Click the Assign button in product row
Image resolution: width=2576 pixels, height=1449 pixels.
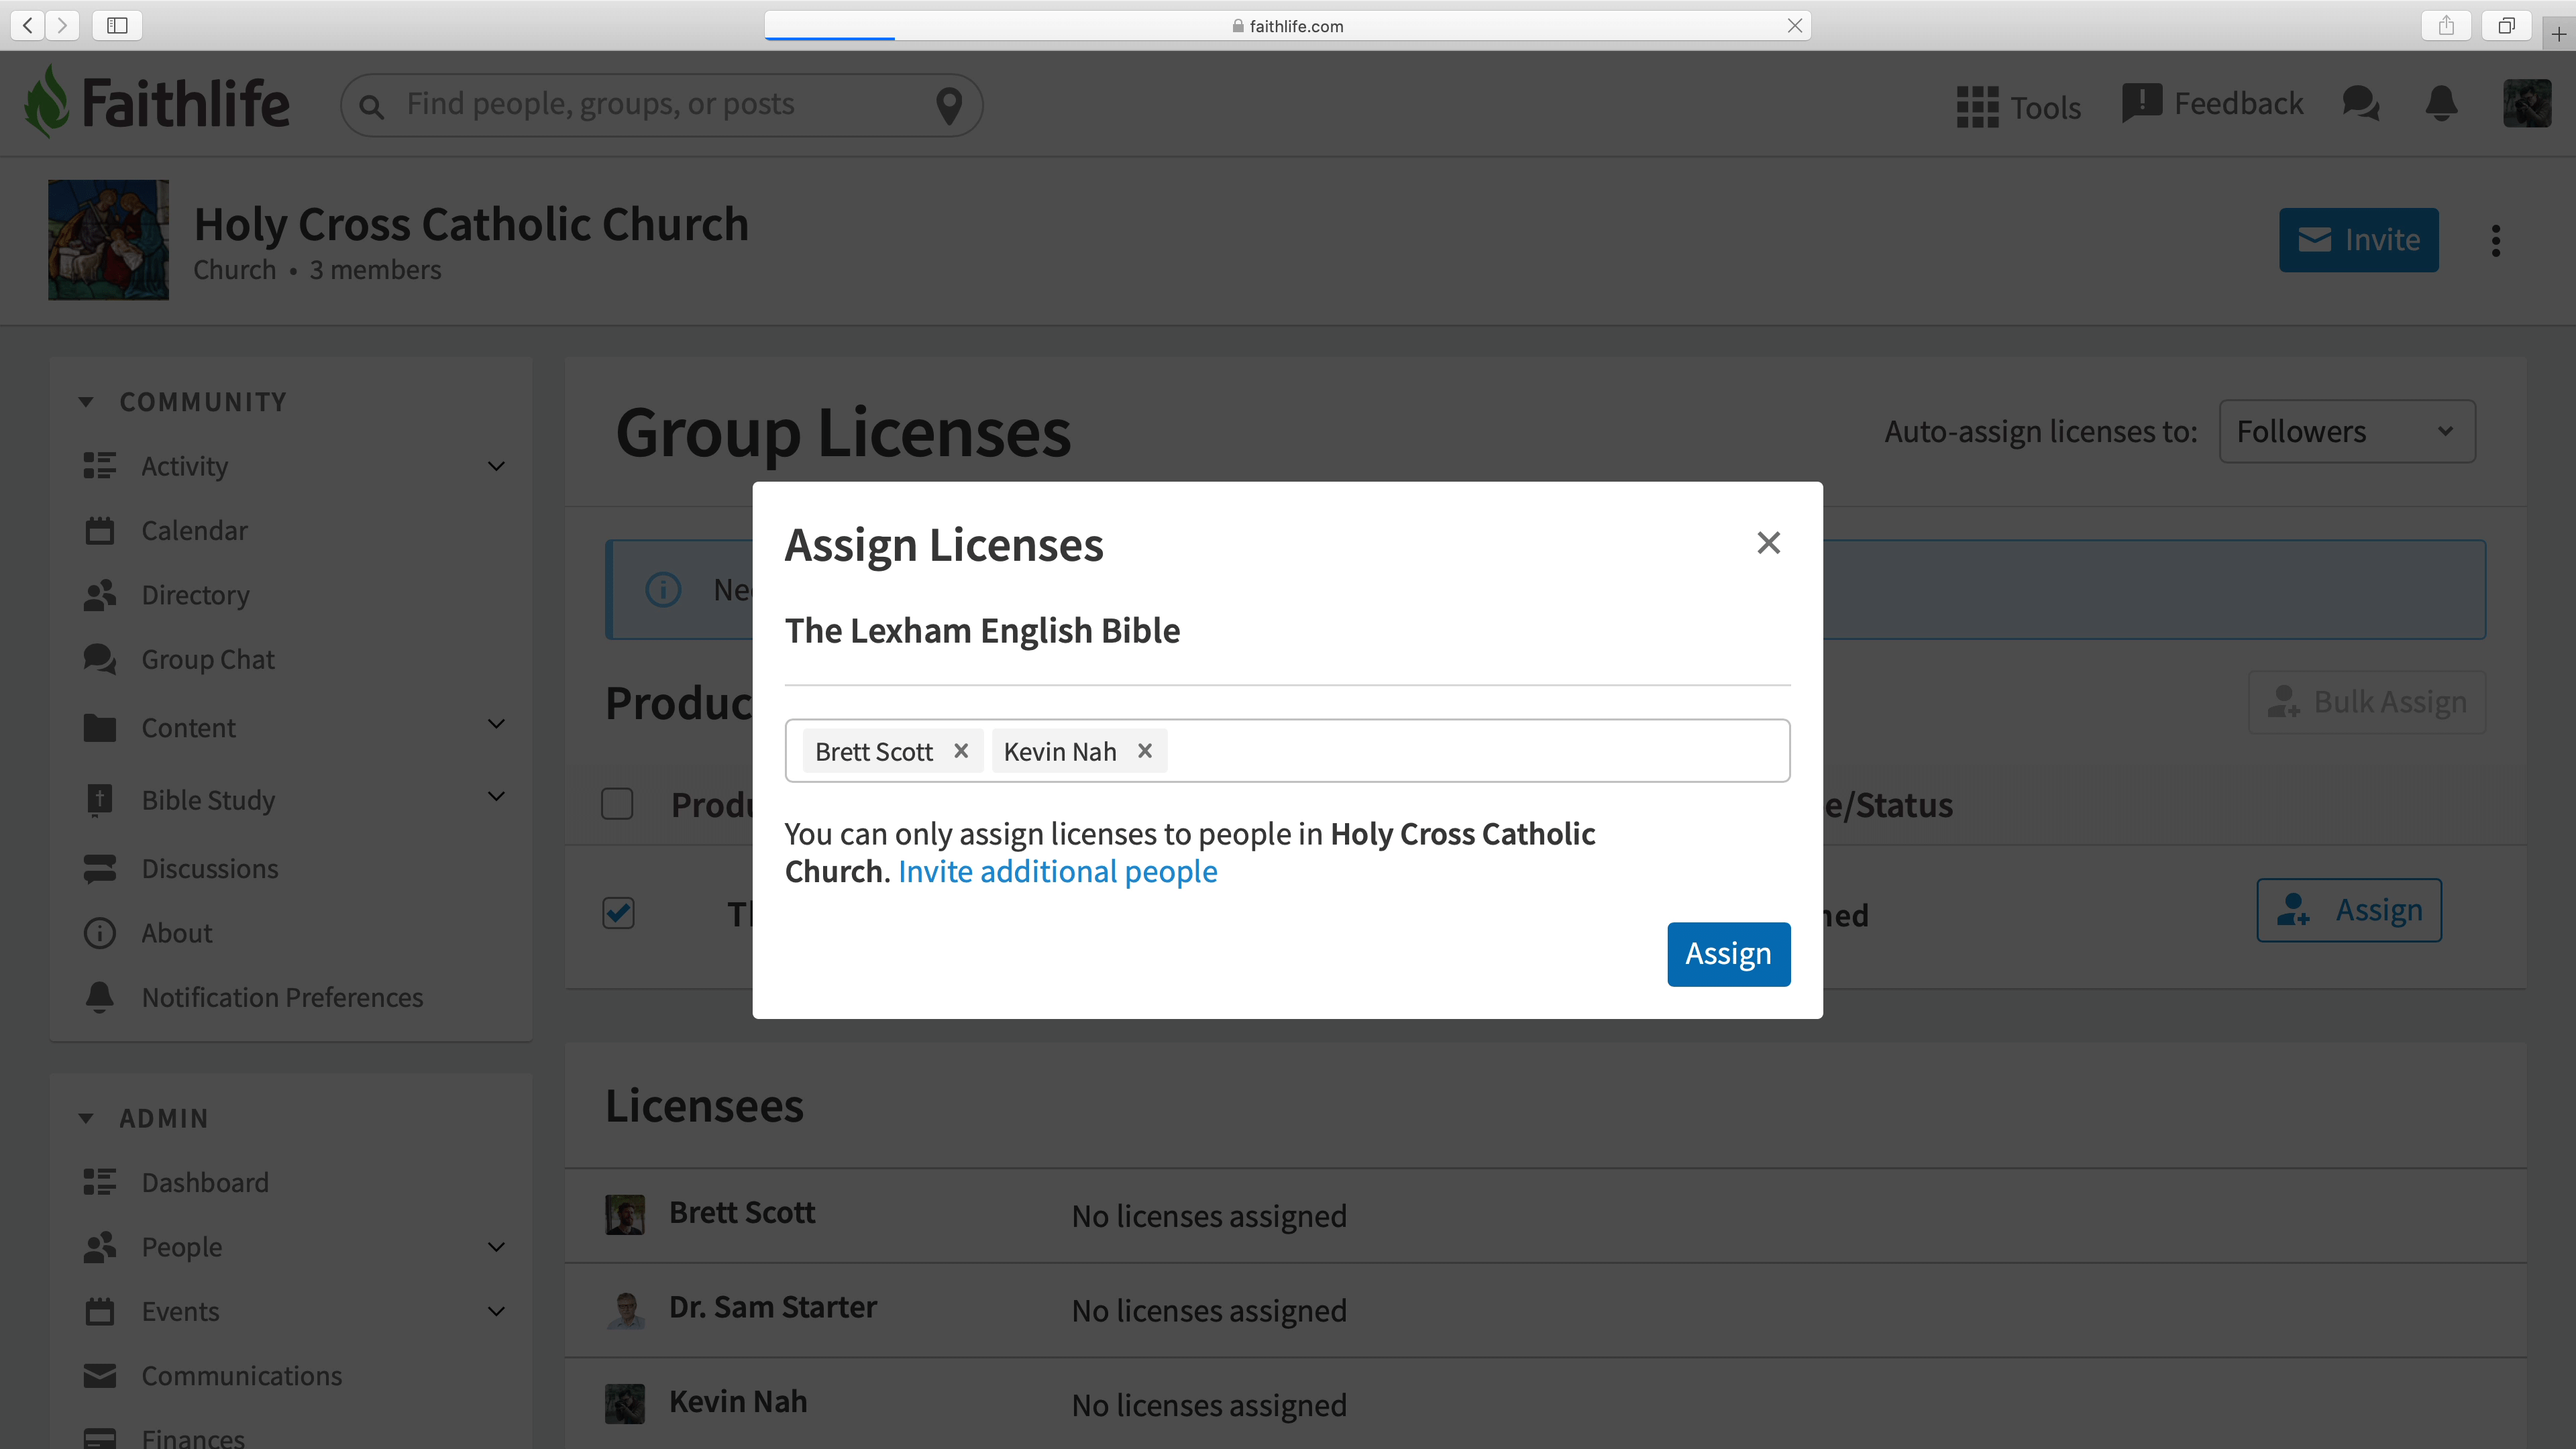coord(2348,910)
